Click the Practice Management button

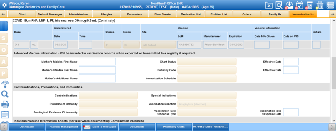[x=64, y=127]
